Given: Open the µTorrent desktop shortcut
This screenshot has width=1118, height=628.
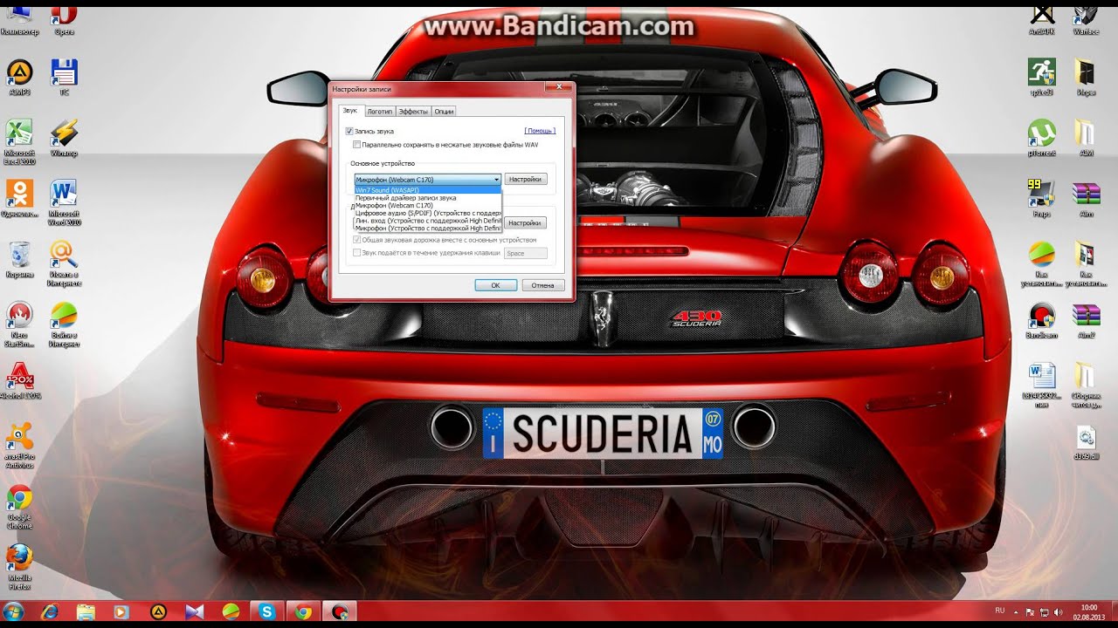Looking at the screenshot, I should [x=1042, y=138].
